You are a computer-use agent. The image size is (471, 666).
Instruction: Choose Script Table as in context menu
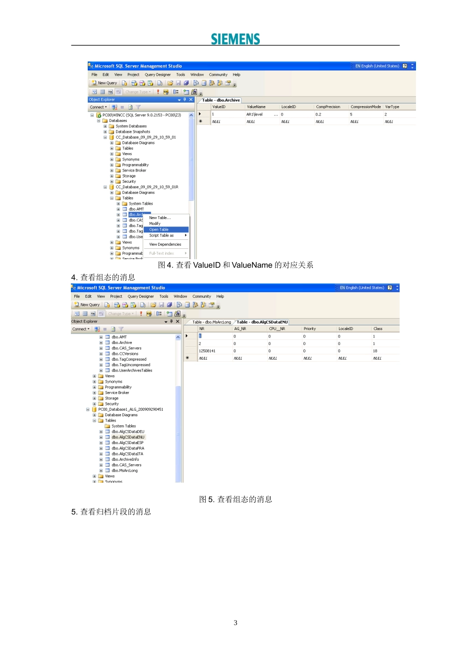click(166, 235)
